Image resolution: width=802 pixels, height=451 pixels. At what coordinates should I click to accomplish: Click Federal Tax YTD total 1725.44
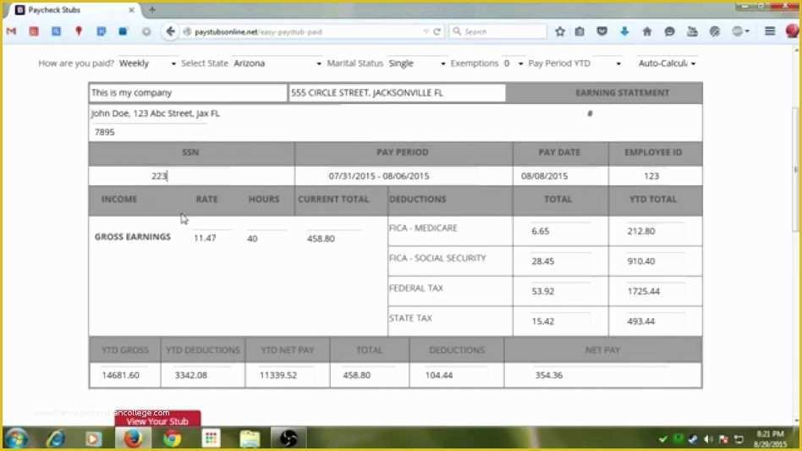[655, 291]
